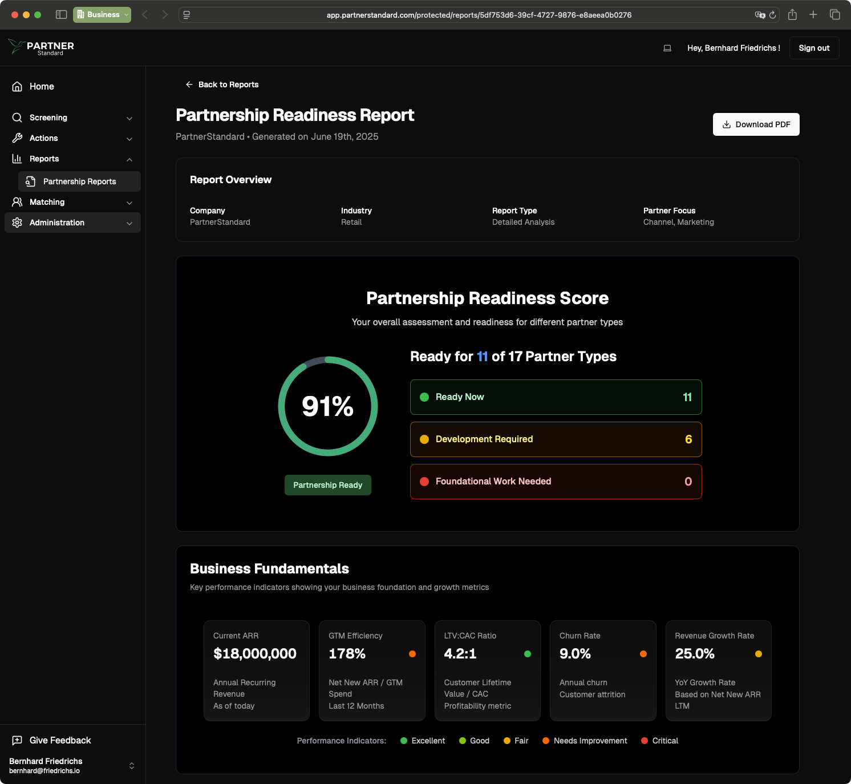
Task: Click the $18,000,000 value
Action: click(255, 654)
